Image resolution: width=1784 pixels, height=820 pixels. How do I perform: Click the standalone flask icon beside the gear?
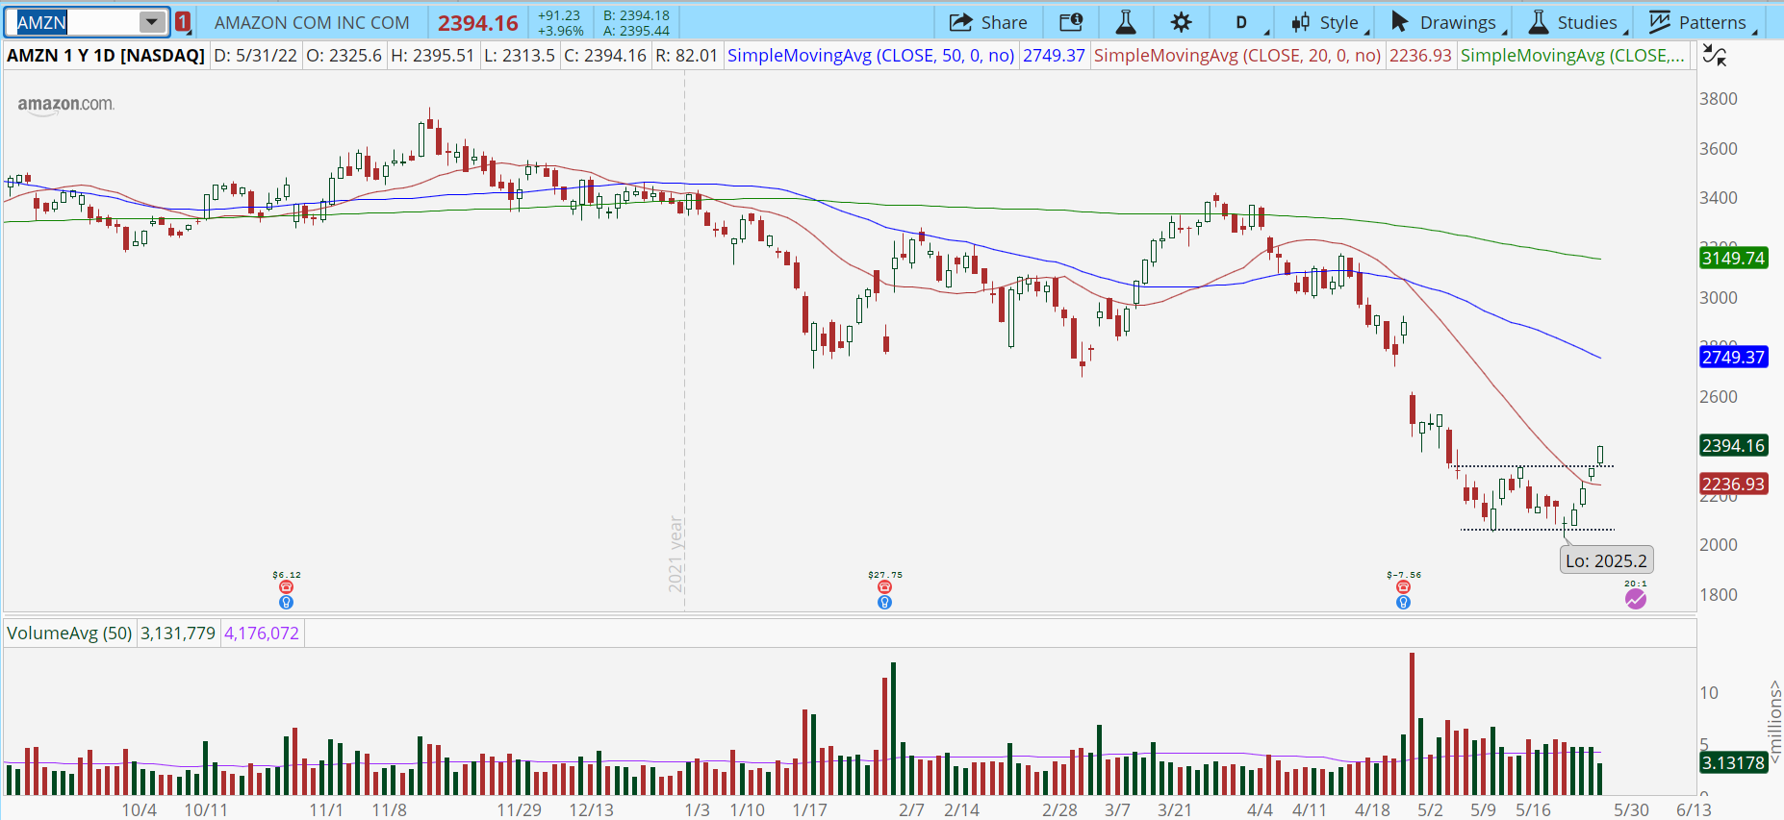coord(1125,22)
